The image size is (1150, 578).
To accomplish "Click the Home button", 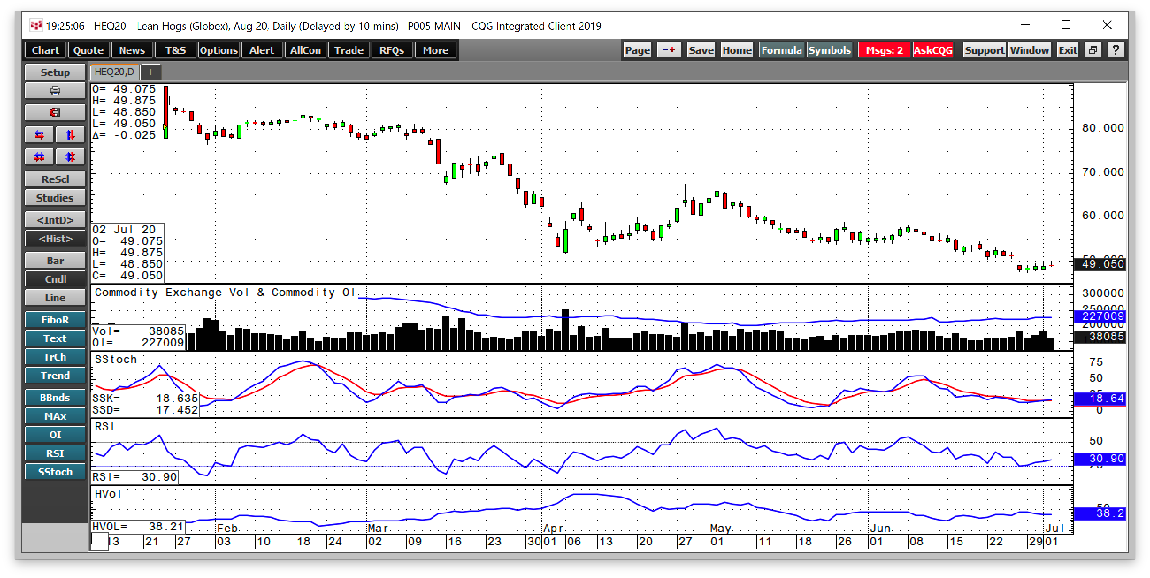I will (737, 50).
